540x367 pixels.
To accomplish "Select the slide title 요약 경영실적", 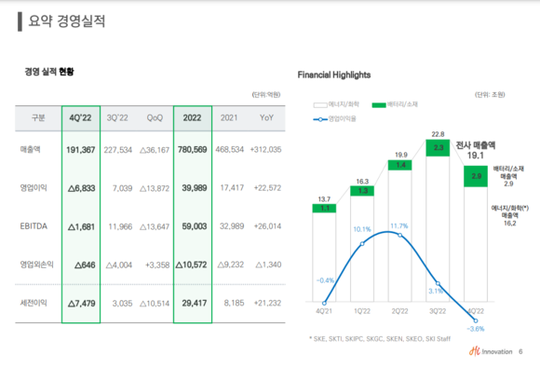I will (x=66, y=21).
